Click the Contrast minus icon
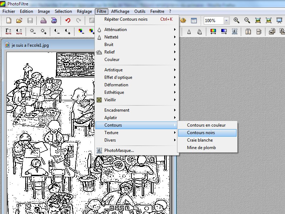 57,32
